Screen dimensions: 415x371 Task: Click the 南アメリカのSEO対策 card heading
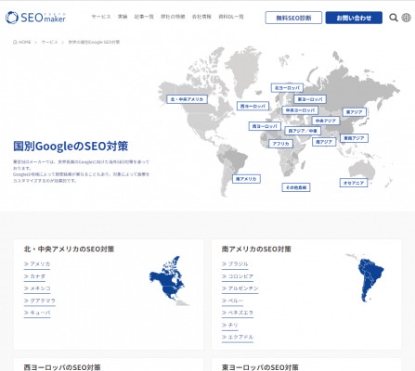point(256,249)
